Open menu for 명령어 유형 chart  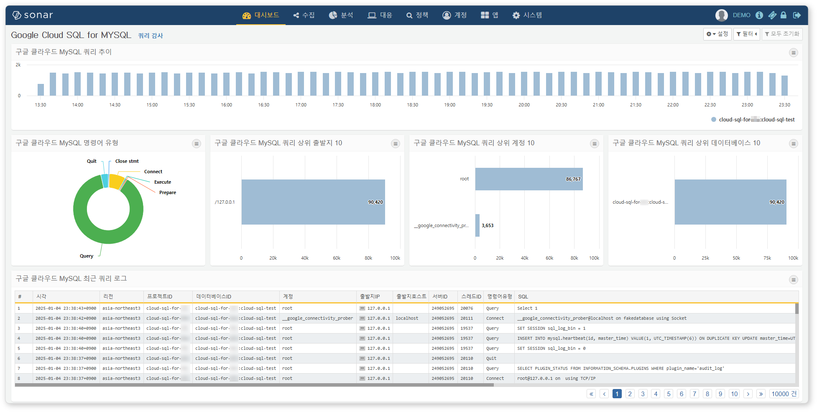(196, 144)
